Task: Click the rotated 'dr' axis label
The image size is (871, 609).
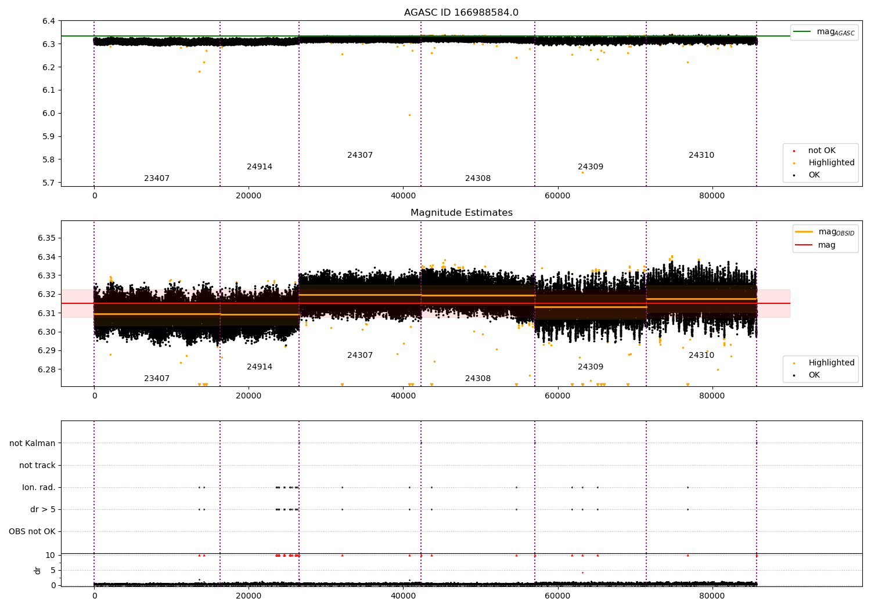Action: click(x=38, y=570)
